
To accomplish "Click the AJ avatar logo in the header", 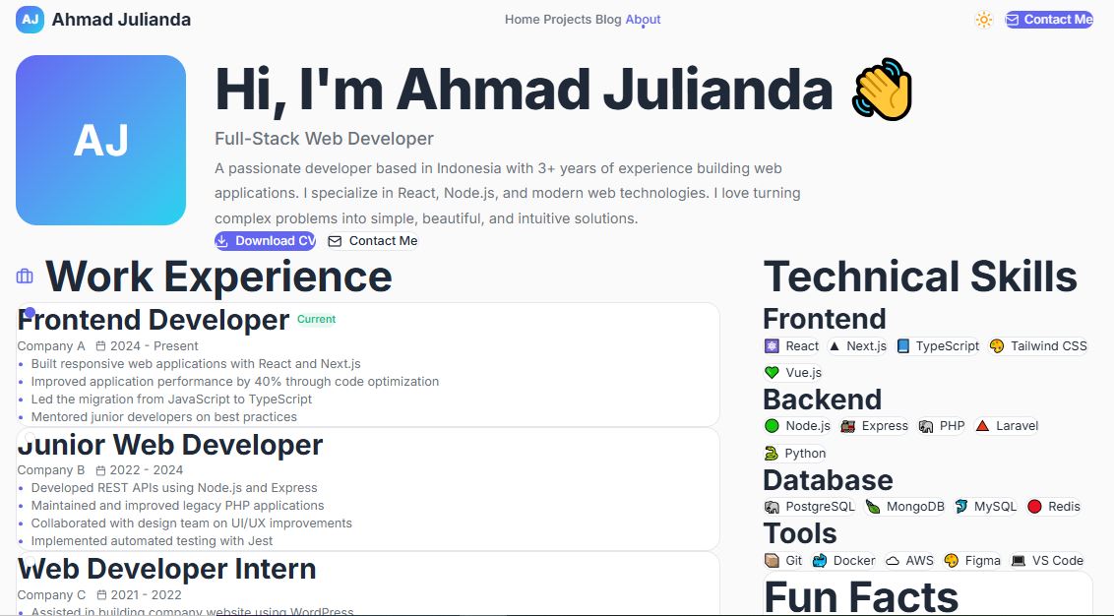I will tap(29, 19).
